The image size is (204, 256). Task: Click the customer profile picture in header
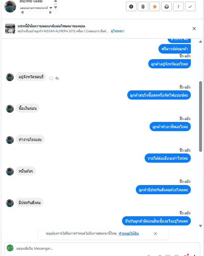click(10, 7)
